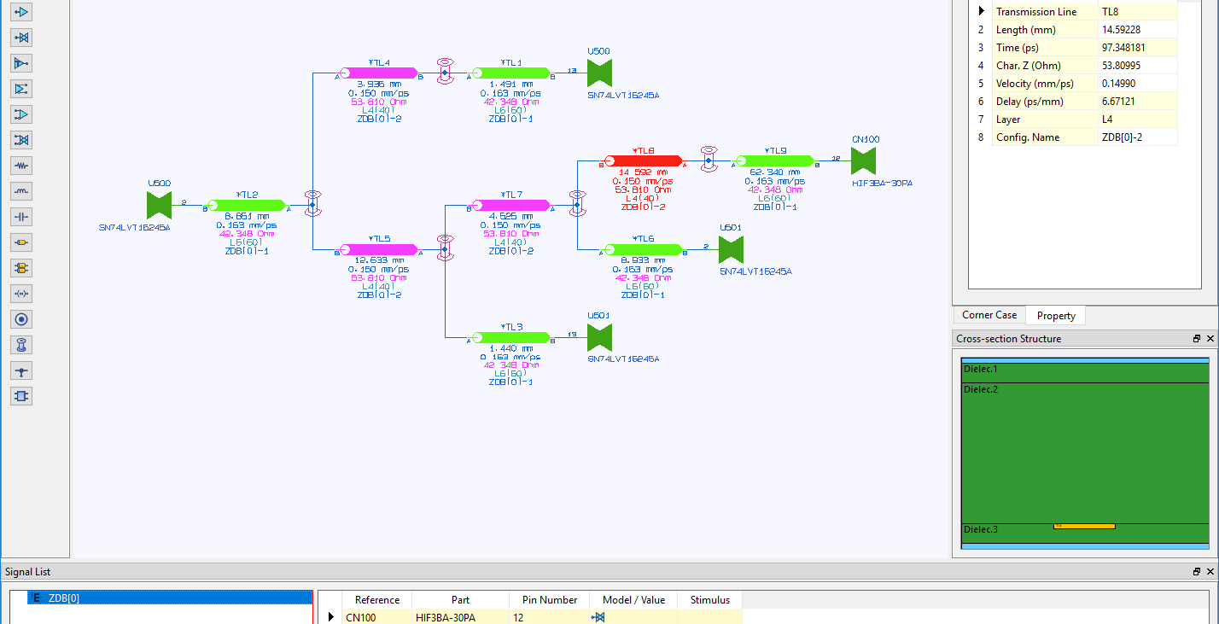1219x624 pixels.
Task: Select the inductor component tool
Action: [x=21, y=191]
